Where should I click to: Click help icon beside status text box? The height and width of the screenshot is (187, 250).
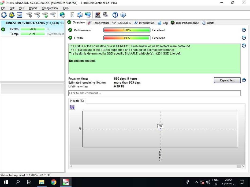244,46
